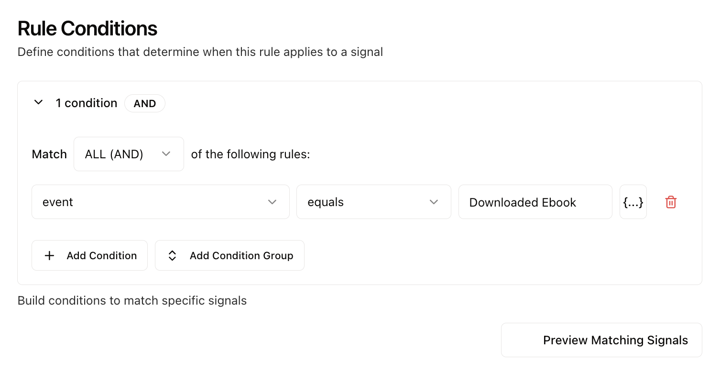Open the JSON editor with the {...} icon
Viewport: 720px width, 373px height.
[x=633, y=202]
